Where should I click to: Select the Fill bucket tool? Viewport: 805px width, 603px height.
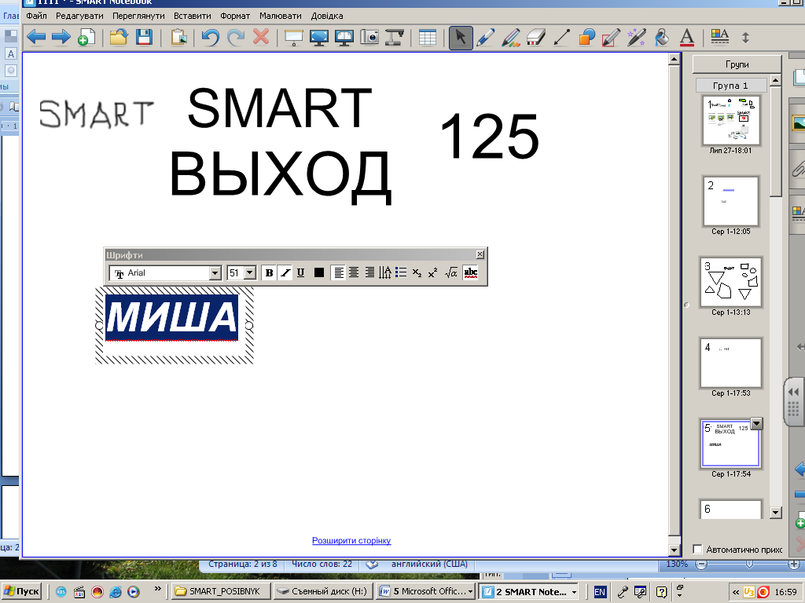(661, 37)
